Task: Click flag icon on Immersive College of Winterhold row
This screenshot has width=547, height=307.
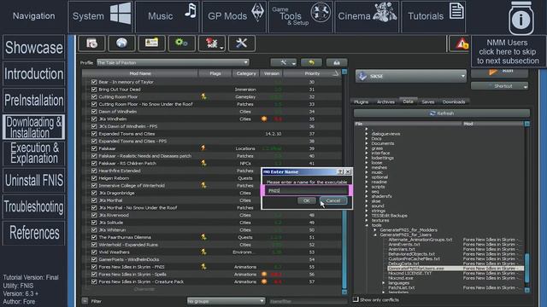Action: [203, 186]
